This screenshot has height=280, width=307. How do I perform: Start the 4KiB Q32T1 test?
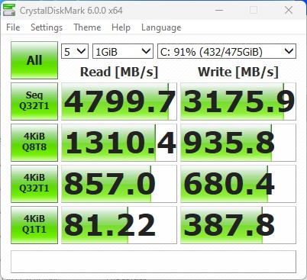click(34, 184)
